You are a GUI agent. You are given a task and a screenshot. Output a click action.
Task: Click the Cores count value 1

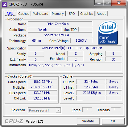point(87,110)
